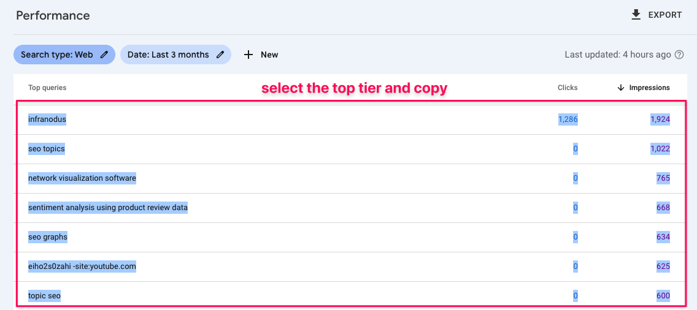Select the Search type: Web chip

tap(64, 55)
